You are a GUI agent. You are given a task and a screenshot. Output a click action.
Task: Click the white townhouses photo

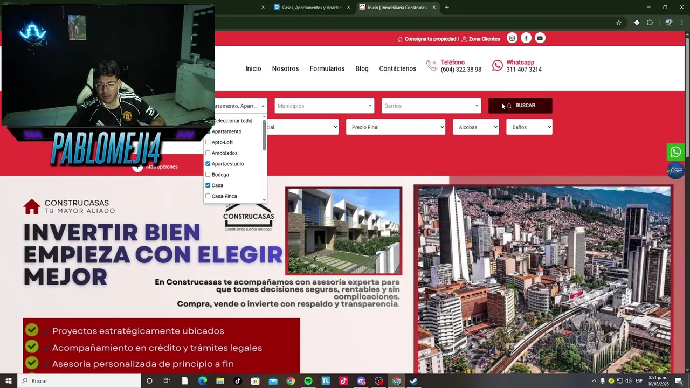pyautogui.click(x=344, y=231)
